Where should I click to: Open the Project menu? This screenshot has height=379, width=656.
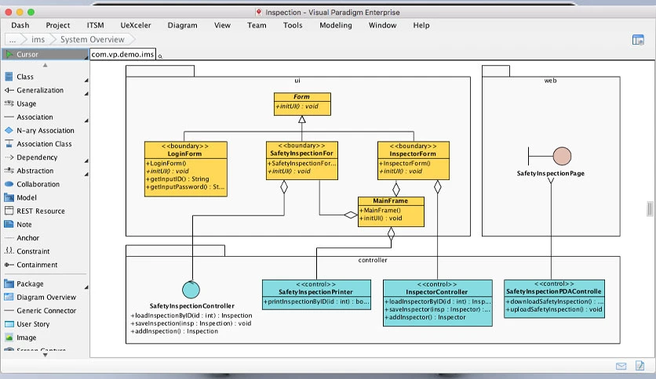58,25
